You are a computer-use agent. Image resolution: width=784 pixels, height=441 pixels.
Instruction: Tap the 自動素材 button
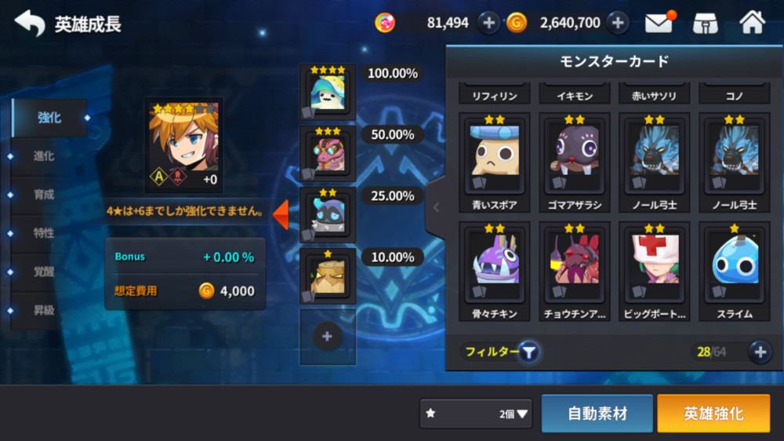coord(597,414)
